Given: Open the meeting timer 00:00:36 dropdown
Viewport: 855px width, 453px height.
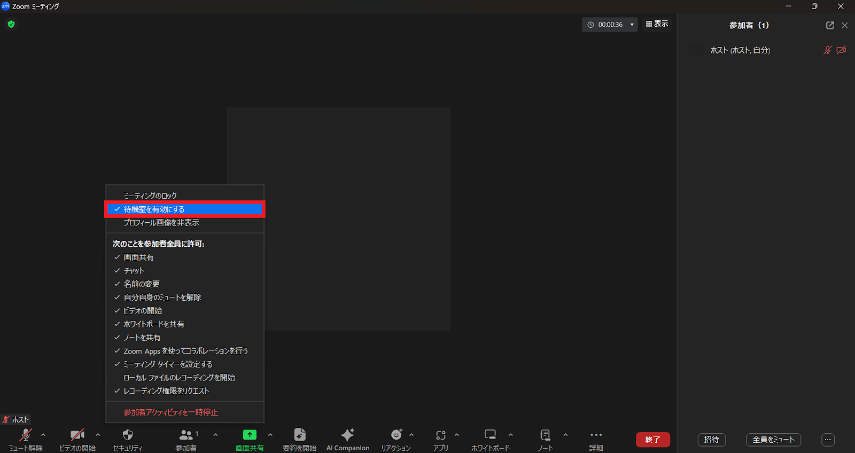Looking at the screenshot, I should tap(632, 25).
